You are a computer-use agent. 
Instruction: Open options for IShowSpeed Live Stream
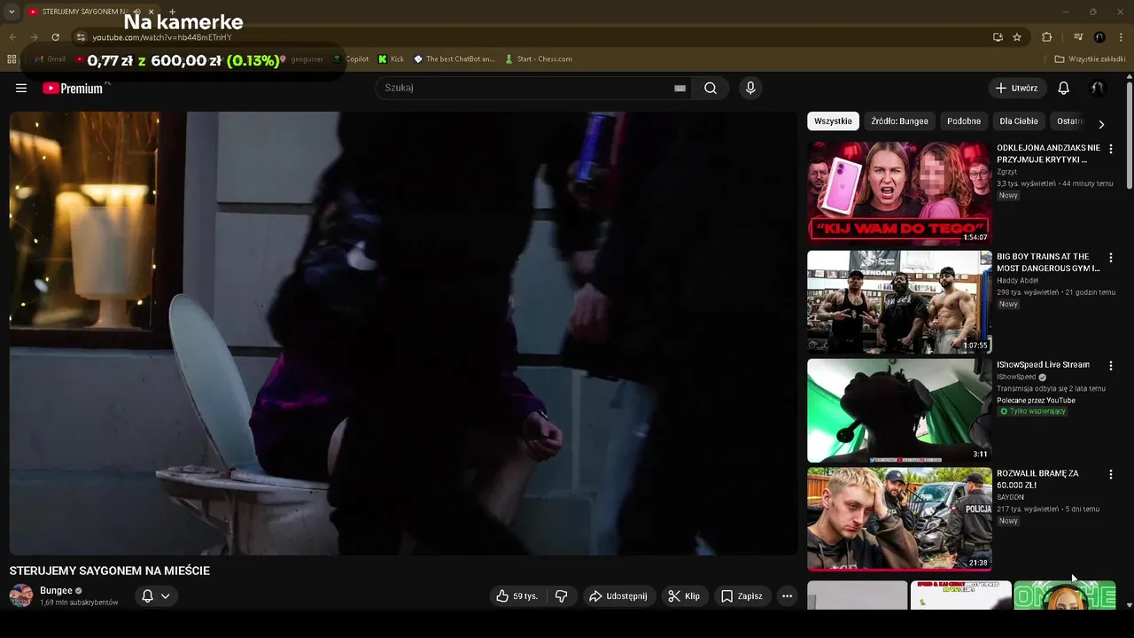tap(1111, 365)
